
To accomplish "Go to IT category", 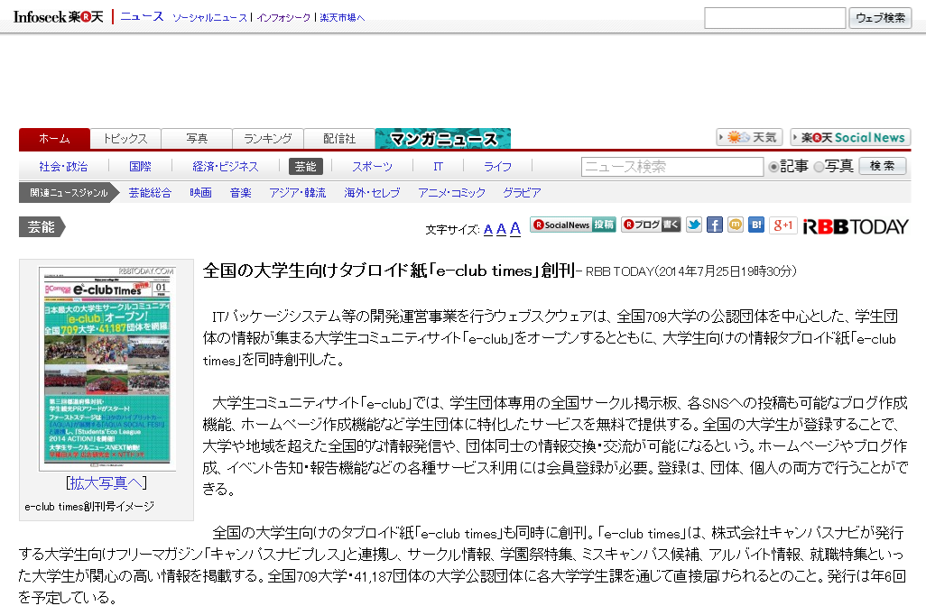I will (439, 167).
